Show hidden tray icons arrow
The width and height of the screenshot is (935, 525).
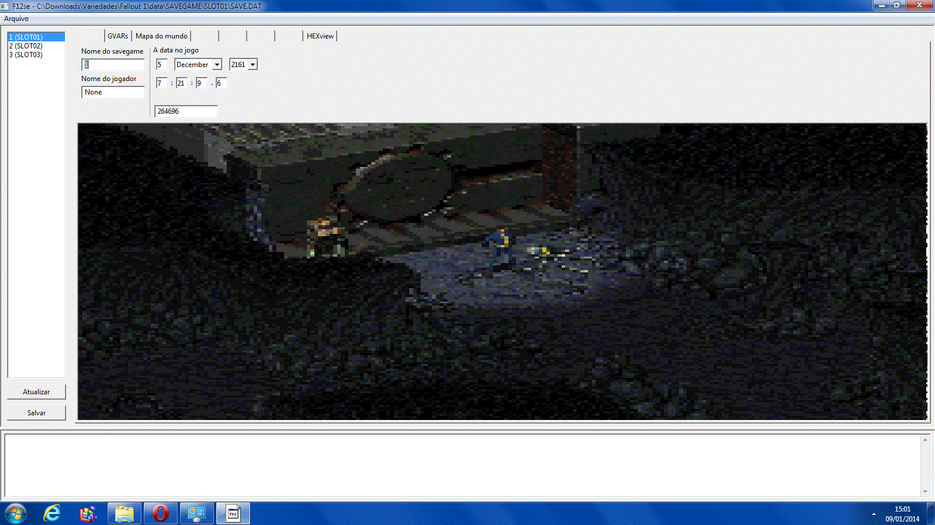(874, 514)
